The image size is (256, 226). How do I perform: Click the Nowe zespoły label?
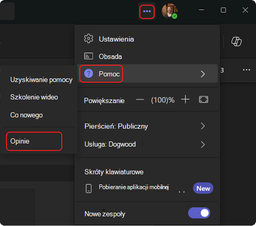tap(105, 214)
